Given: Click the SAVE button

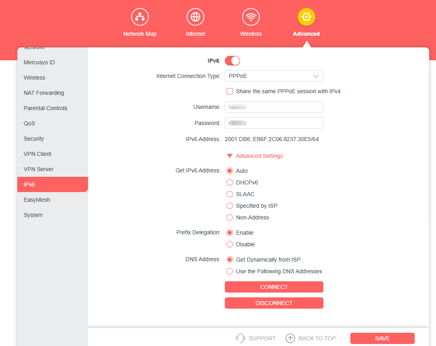Looking at the screenshot, I should coord(383,338).
